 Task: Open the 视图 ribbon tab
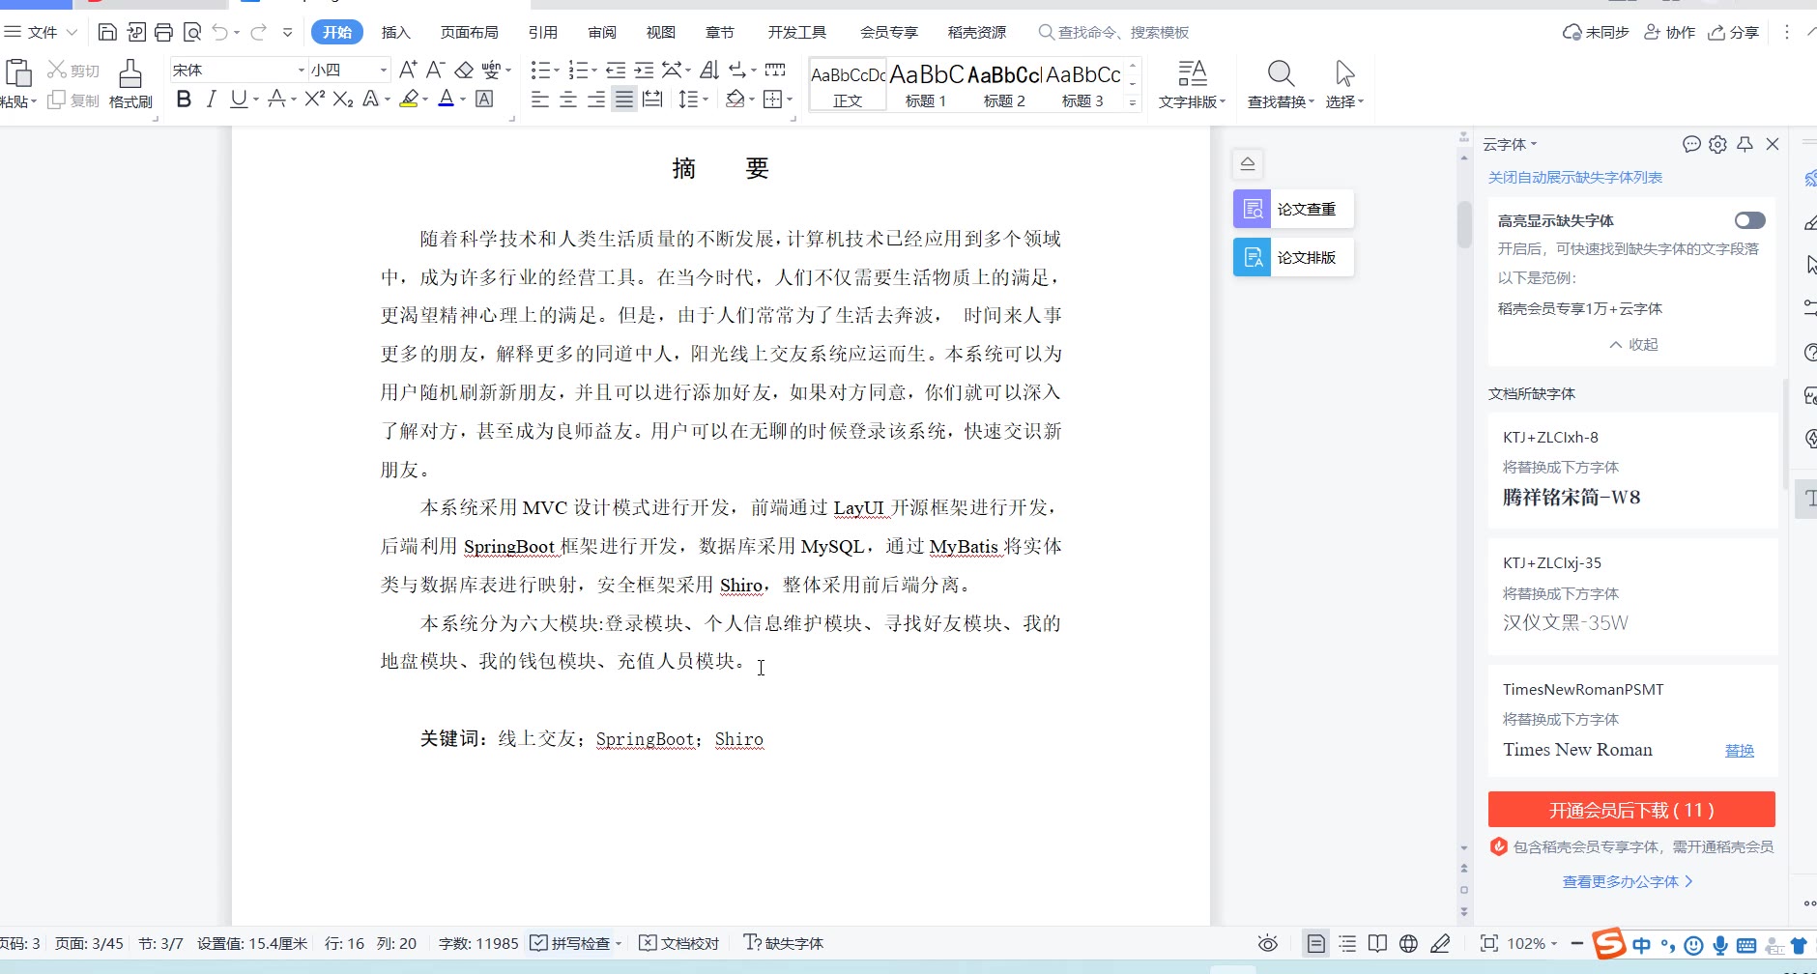661,32
